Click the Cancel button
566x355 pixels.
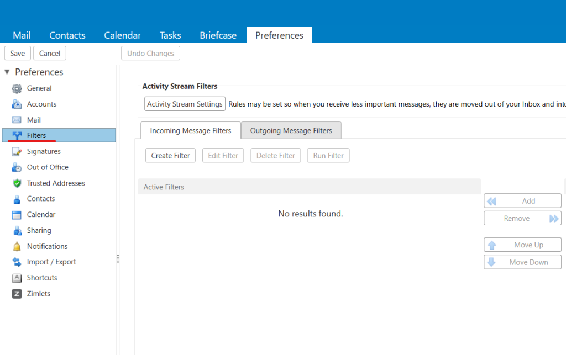50,54
